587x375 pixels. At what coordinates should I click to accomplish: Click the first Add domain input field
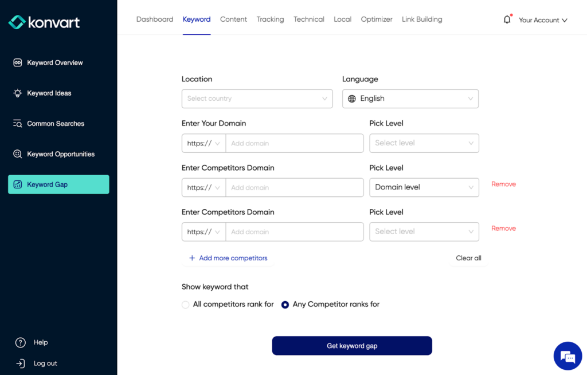coord(295,143)
